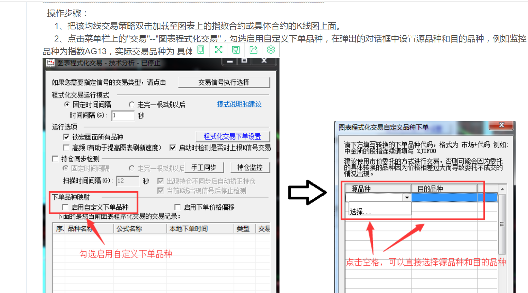
Task: Enable the 持仓同步检测 checkbox
Action: click(x=55, y=159)
